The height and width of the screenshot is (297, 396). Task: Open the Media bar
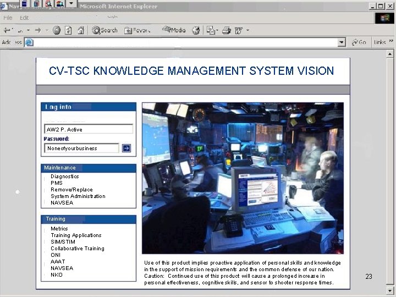pos(174,30)
